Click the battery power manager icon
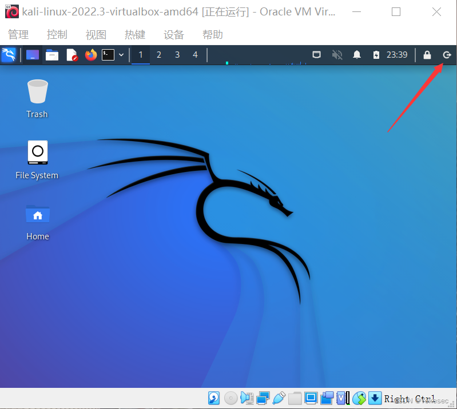 (x=376, y=55)
